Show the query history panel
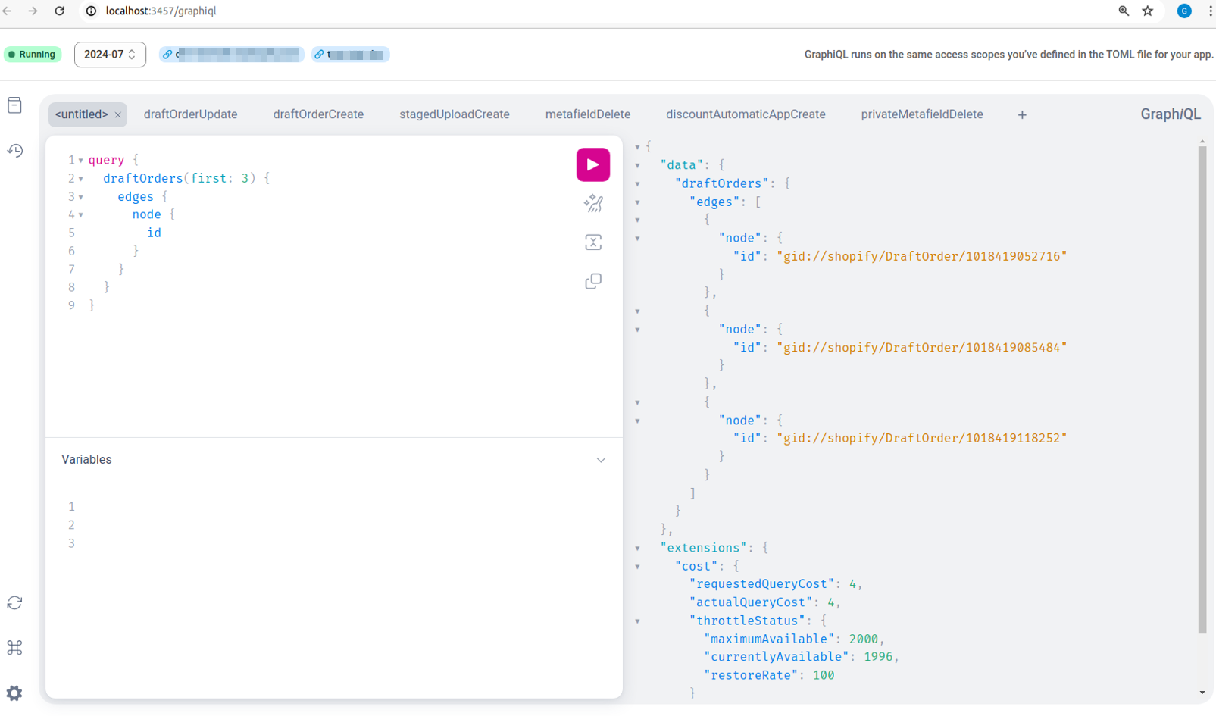This screenshot has width=1216, height=716. click(14, 151)
